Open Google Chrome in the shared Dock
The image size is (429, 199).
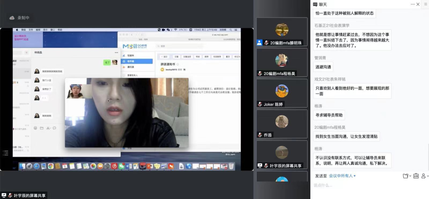[x=50, y=166]
